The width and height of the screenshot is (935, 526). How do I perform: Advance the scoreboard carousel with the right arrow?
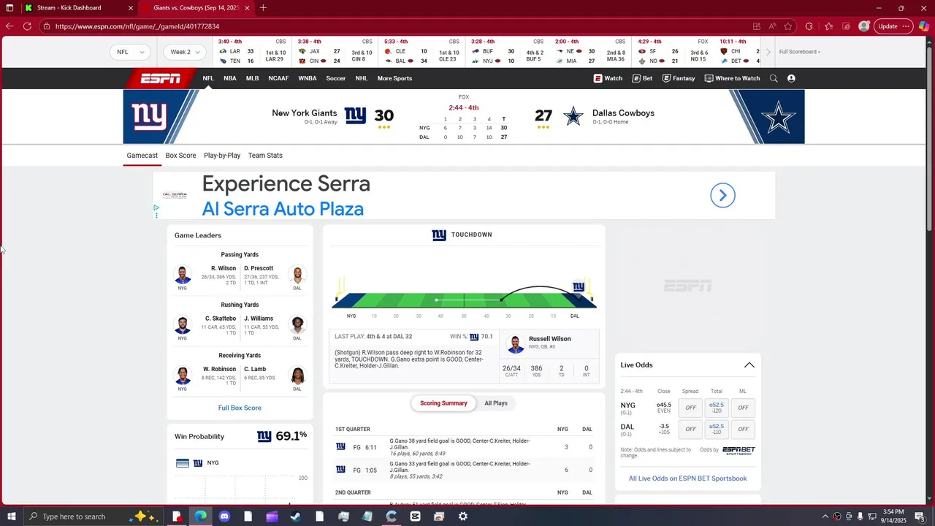tap(768, 52)
